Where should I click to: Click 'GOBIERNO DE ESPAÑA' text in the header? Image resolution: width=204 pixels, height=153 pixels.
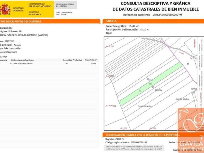[18, 9]
